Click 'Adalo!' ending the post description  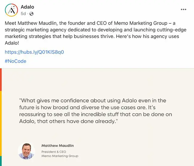tap(12, 43)
